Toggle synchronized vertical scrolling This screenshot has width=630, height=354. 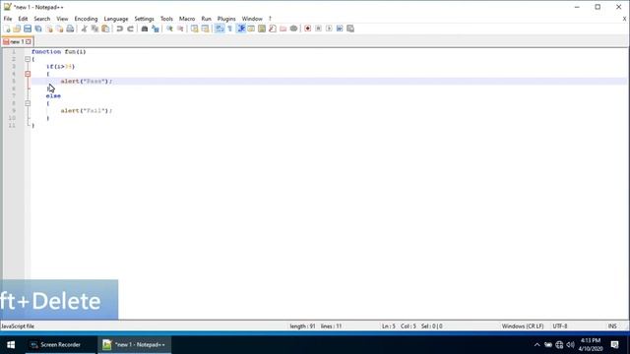(x=195, y=29)
